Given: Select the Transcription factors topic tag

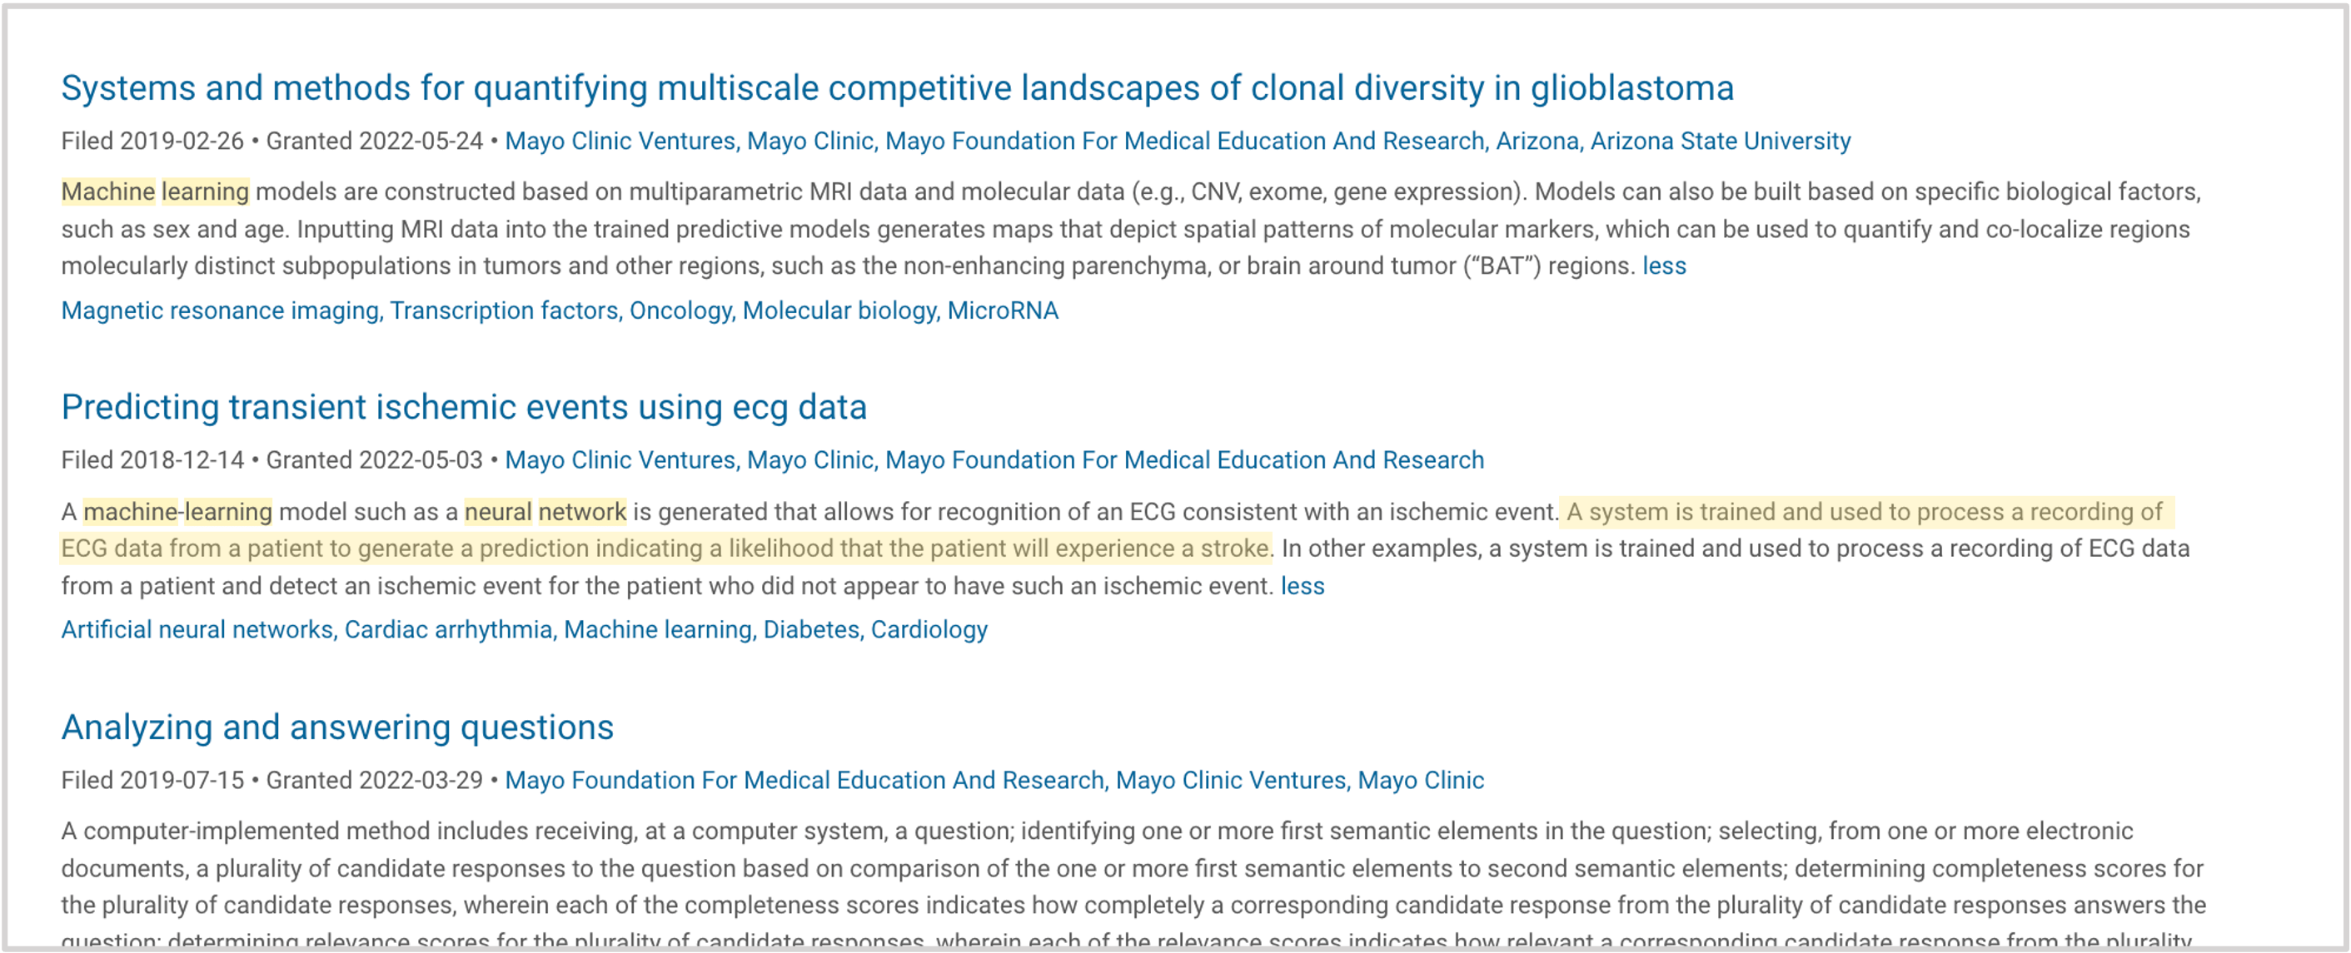Looking at the screenshot, I should (x=505, y=311).
